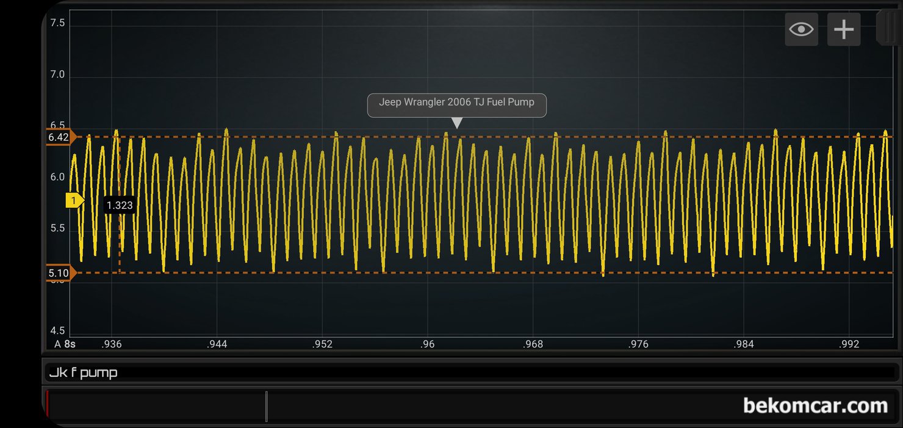Click the 1.323 delta value label

[120, 205]
